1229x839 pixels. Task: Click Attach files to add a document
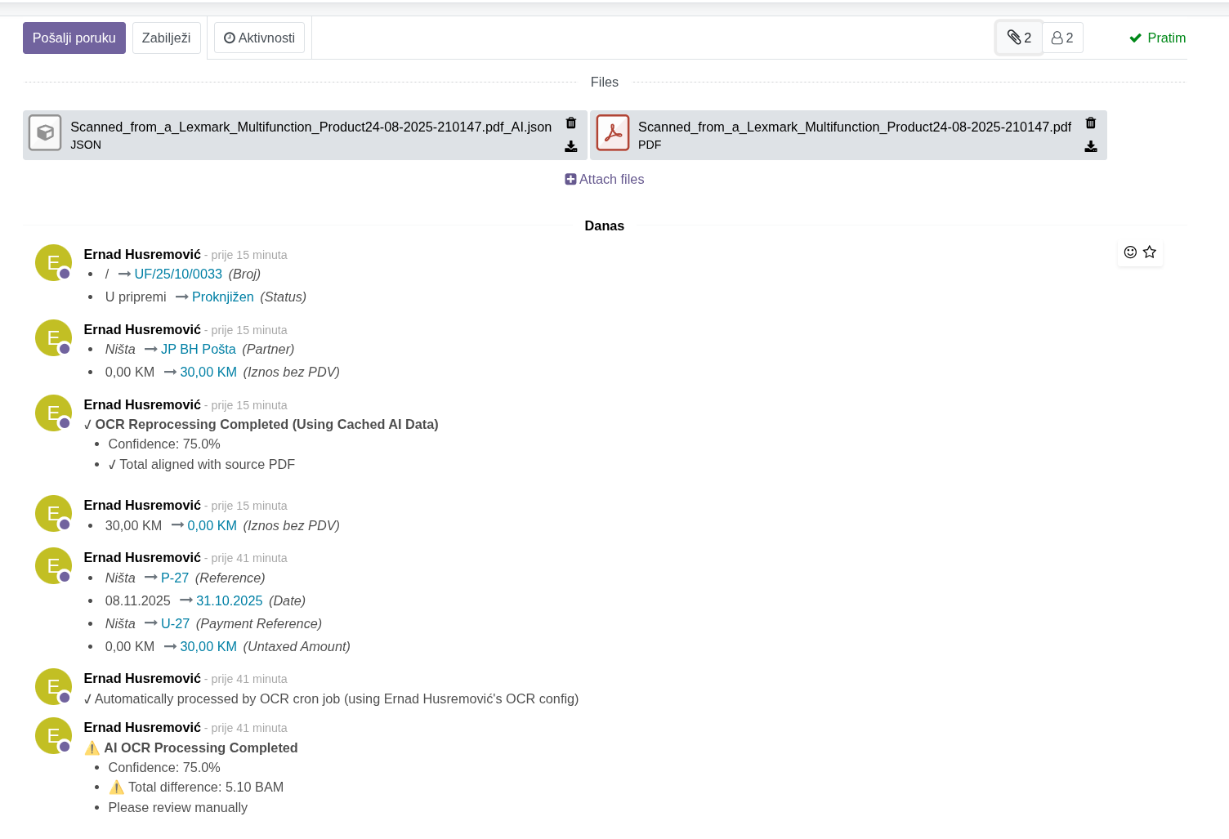[x=605, y=179]
